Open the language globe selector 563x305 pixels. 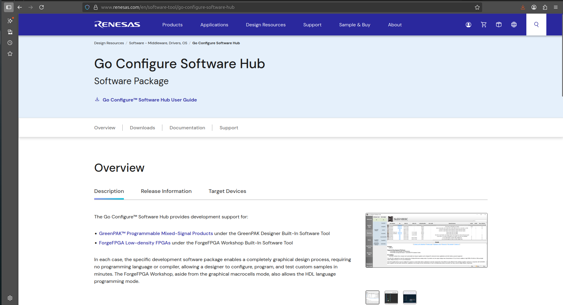pos(514,25)
